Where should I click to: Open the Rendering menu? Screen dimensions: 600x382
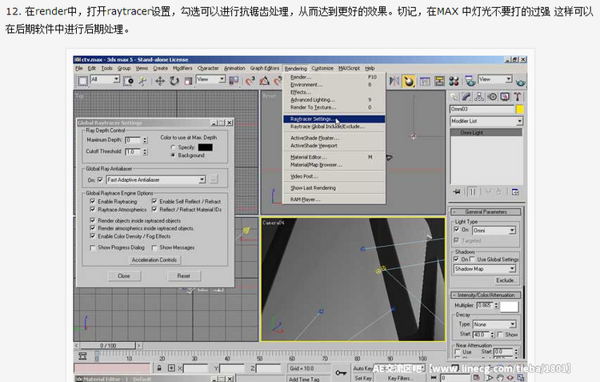tap(295, 69)
